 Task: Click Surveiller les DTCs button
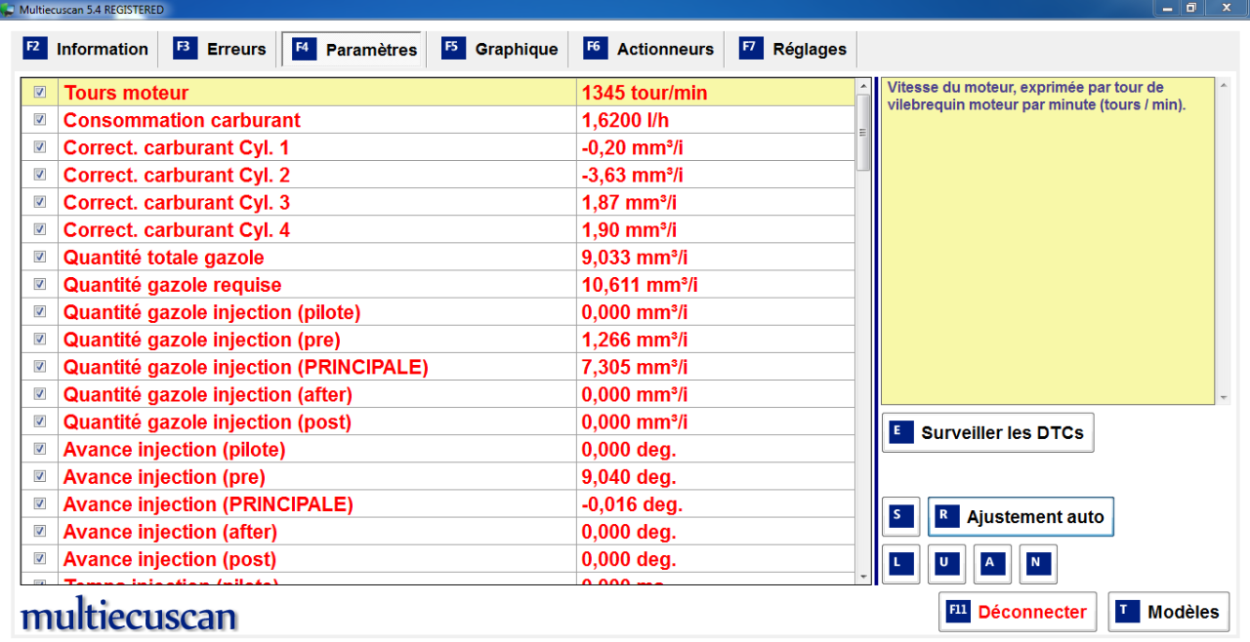click(x=987, y=433)
